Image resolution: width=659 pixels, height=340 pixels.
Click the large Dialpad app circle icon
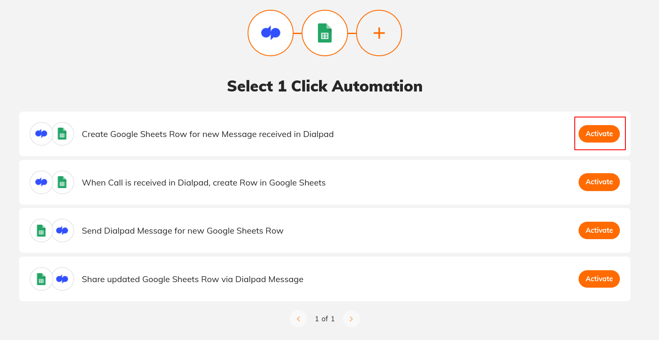click(271, 33)
